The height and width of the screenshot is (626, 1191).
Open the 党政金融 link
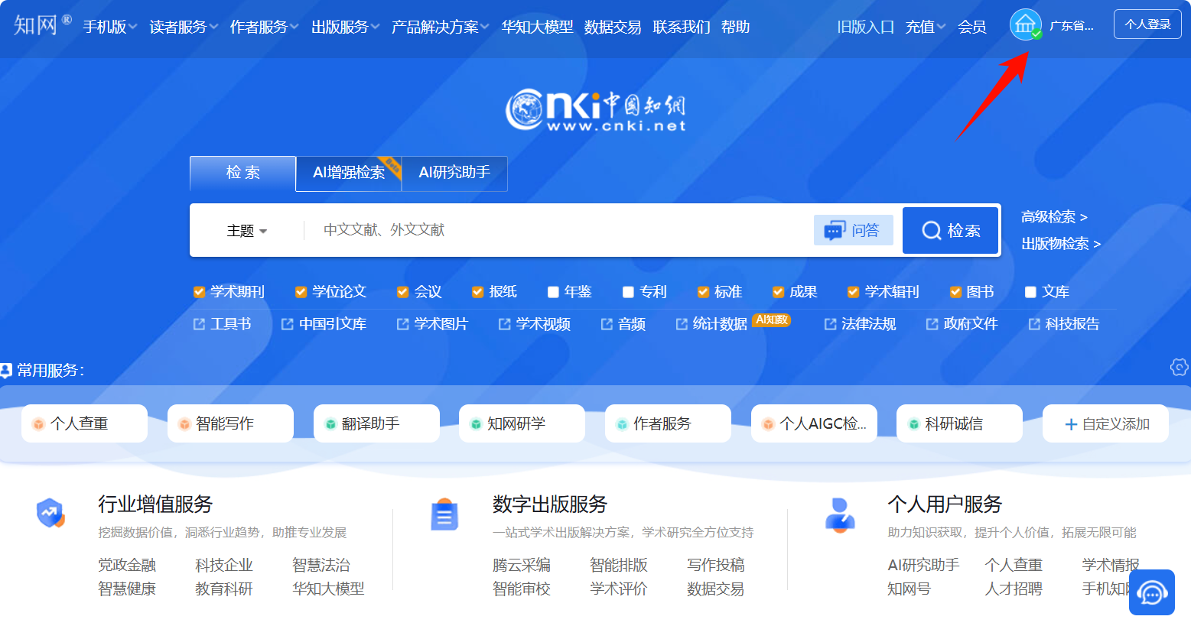point(127,565)
